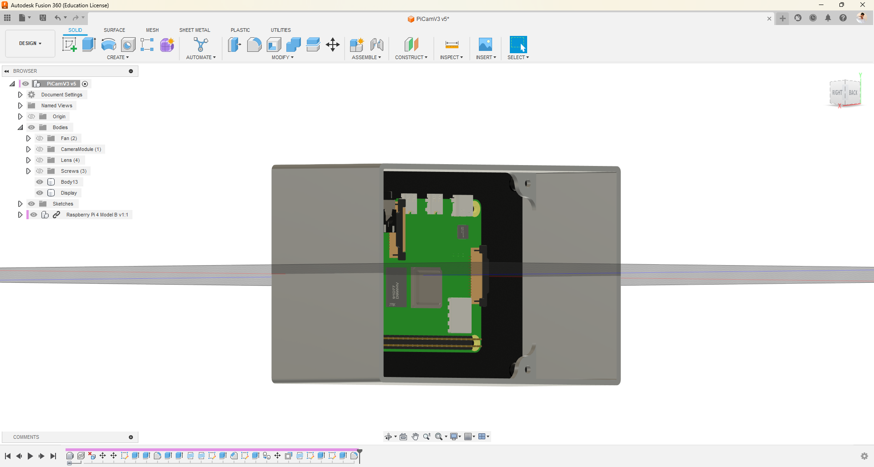
Task: Click the Joint tool icon
Action: [x=377, y=45]
